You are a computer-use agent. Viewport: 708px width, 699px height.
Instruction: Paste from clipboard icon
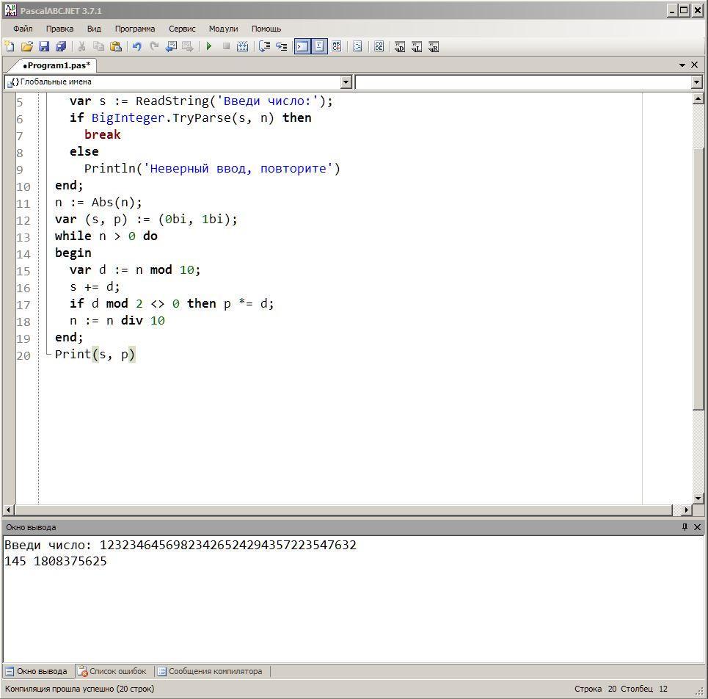pyautogui.click(x=116, y=46)
